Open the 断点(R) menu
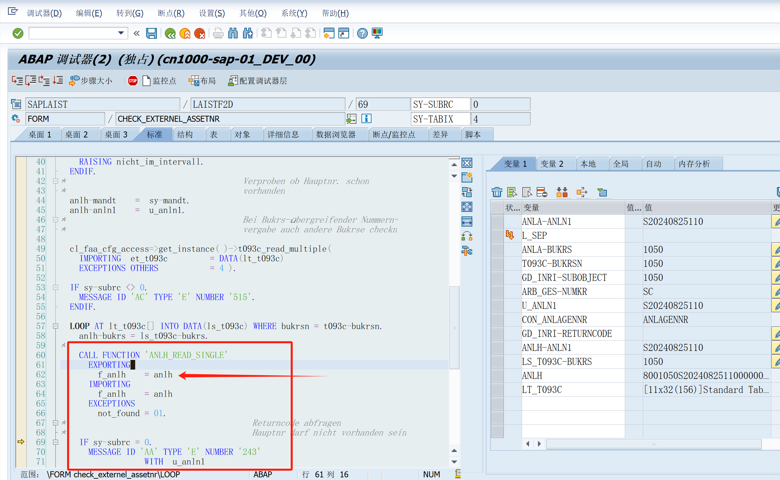The height and width of the screenshot is (480, 780). pos(171,13)
